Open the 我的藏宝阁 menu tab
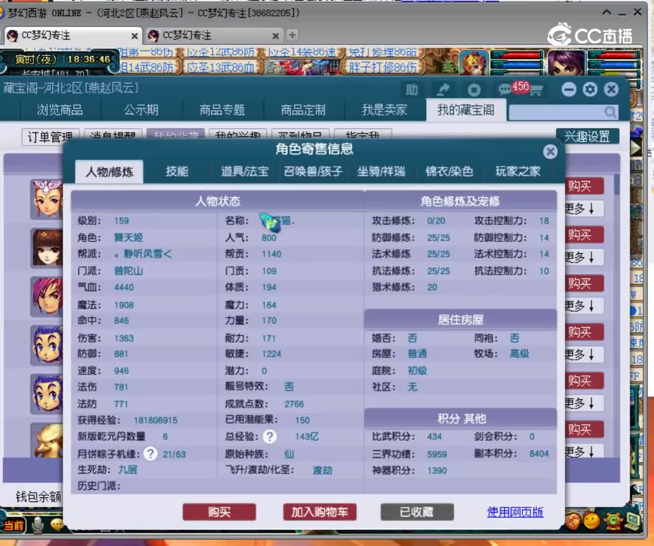The width and height of the screenshot is (654, 546). [x=465, y=110]
